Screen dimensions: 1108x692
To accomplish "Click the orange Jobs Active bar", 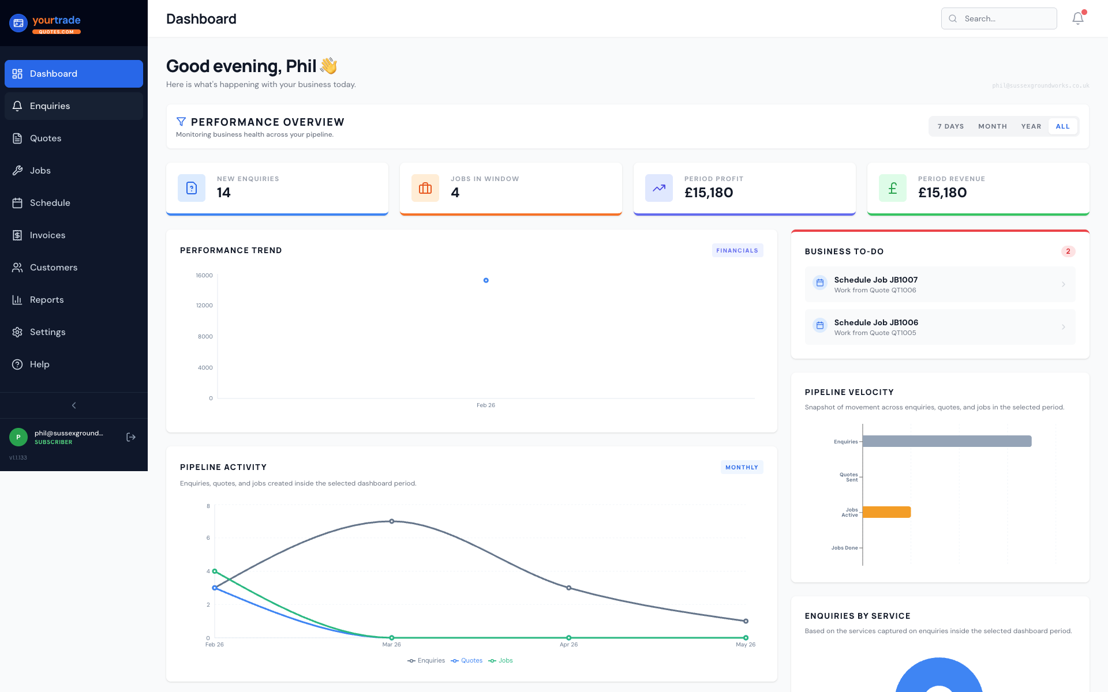I will coord(887,512).
